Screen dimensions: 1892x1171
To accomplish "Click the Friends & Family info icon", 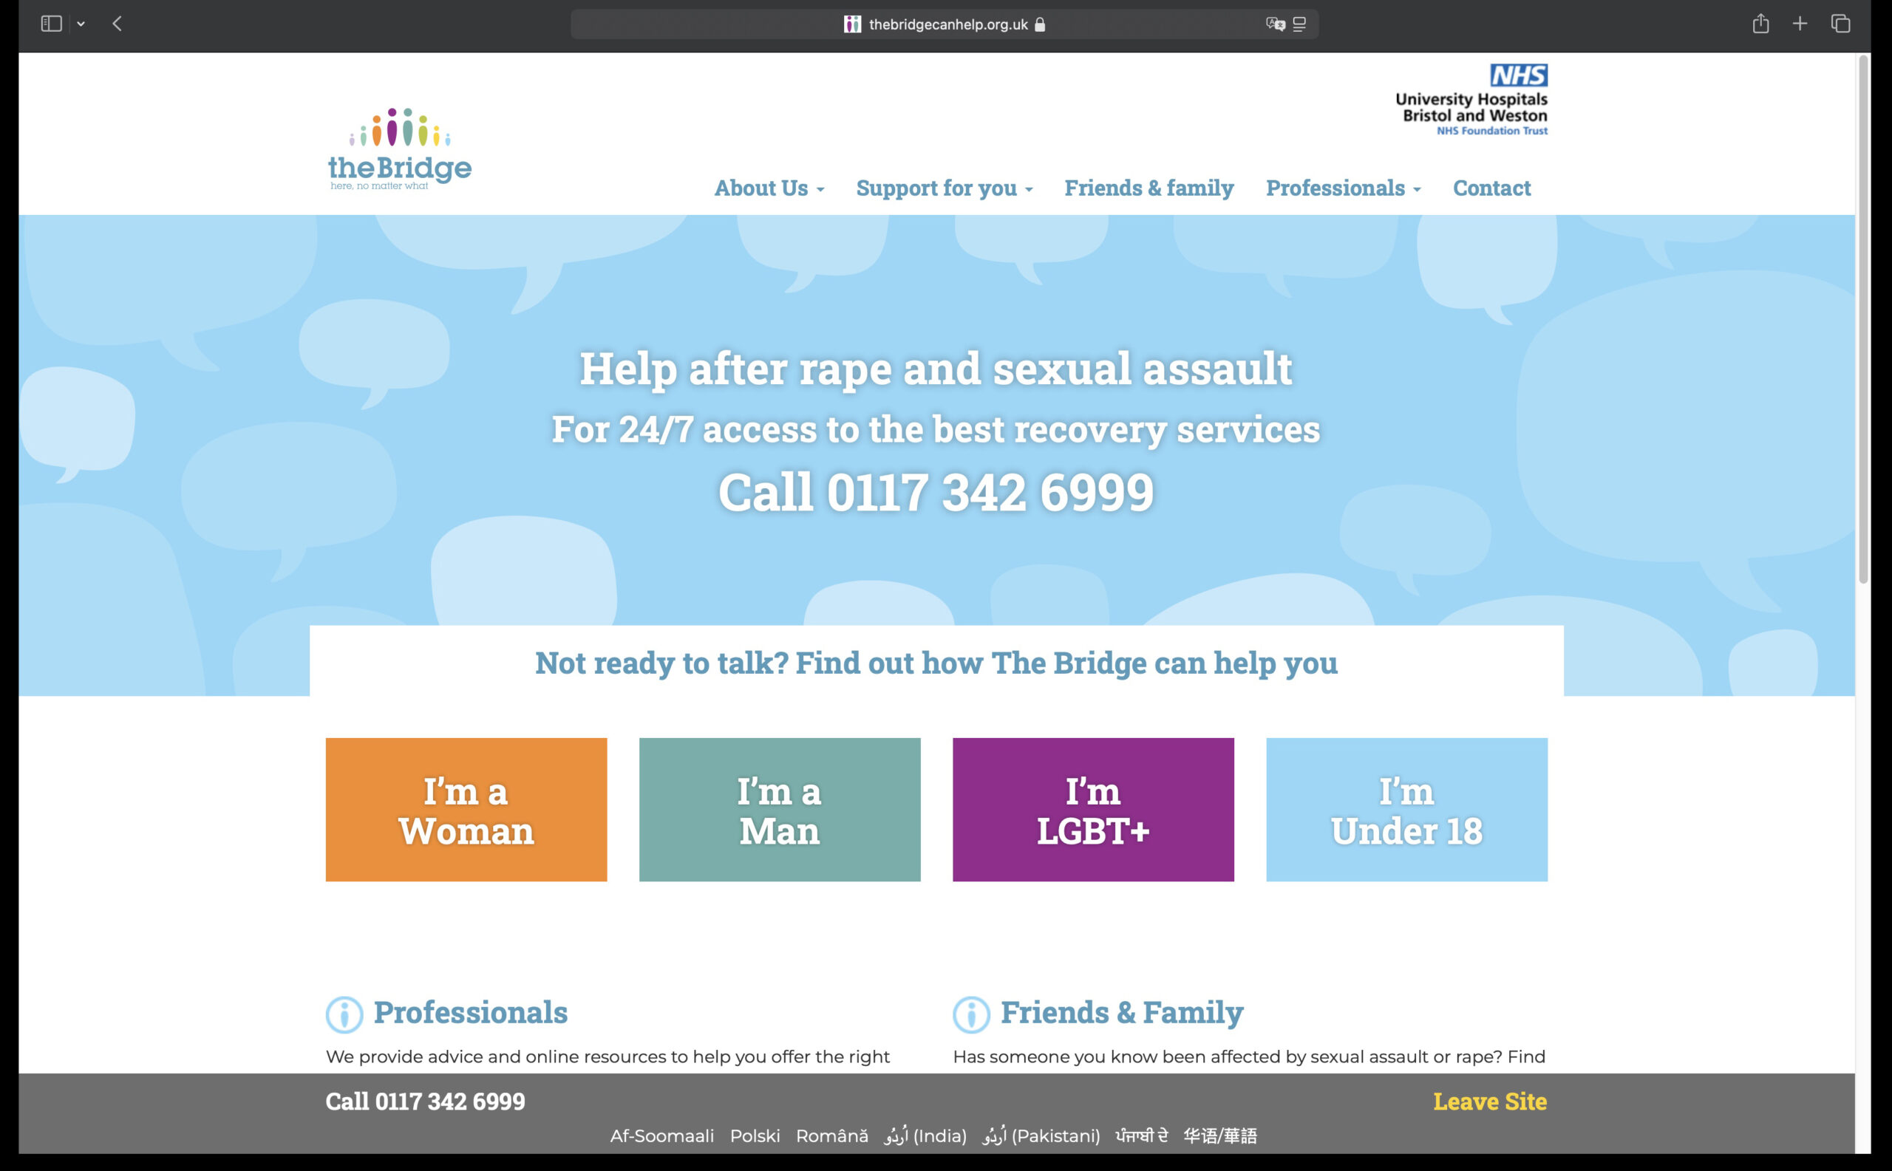I will coord(972,1014).
